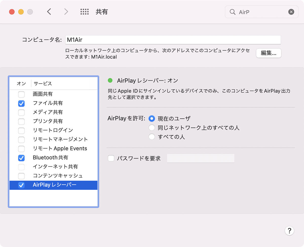Click the サービス column header
304x247 pixels.
click(x=43, y=83)
